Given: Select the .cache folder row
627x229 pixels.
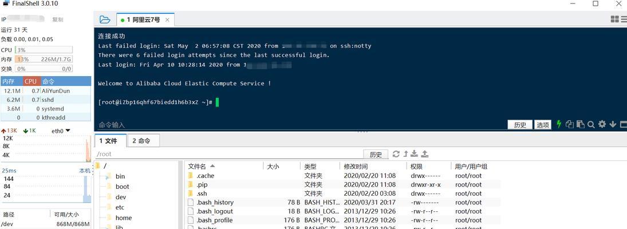Looking at the screenshot, I should point(343,176).
